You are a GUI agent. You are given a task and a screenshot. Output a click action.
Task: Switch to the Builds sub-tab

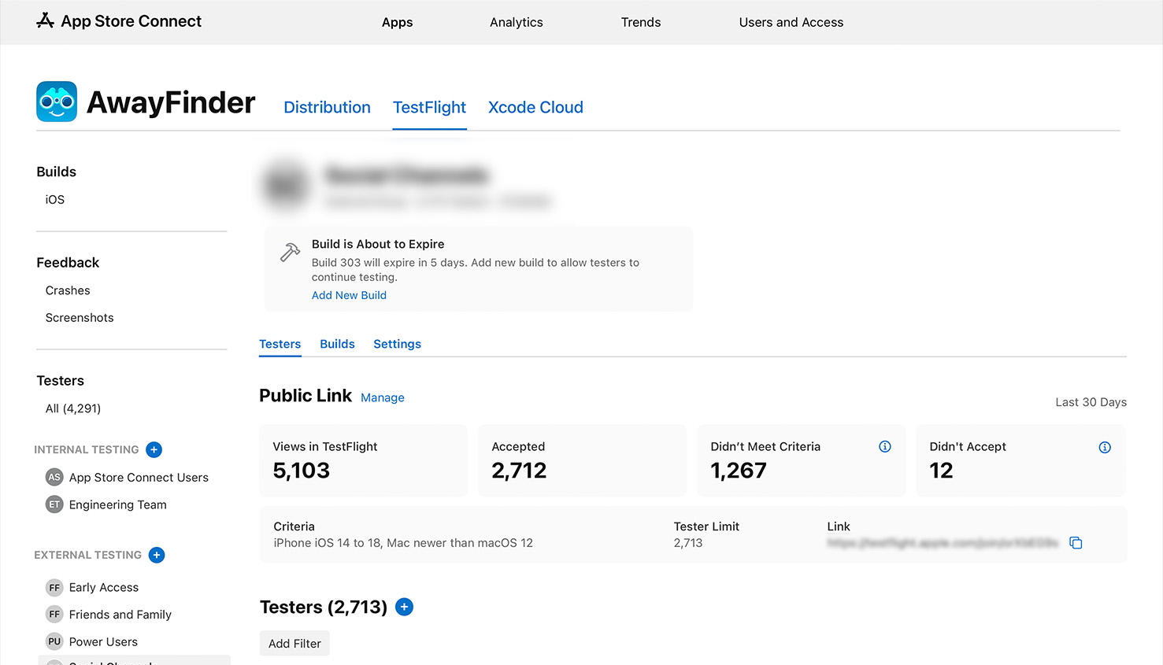(x=337, y=344)
